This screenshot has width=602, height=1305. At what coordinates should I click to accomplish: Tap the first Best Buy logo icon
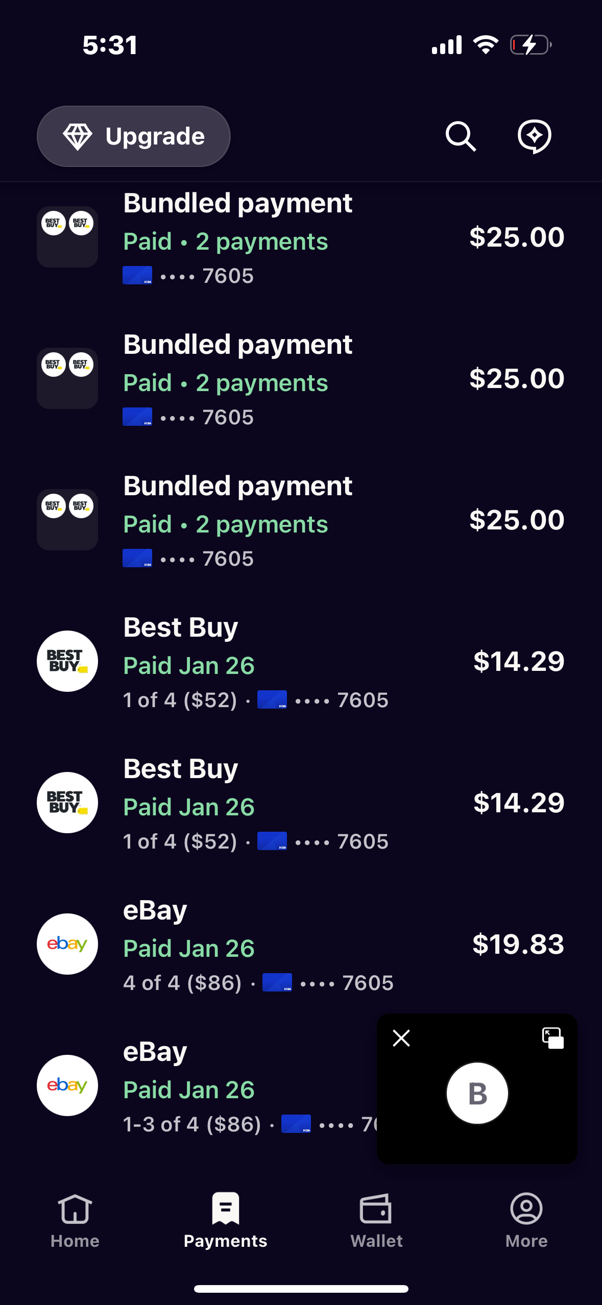tap(67, 661)
